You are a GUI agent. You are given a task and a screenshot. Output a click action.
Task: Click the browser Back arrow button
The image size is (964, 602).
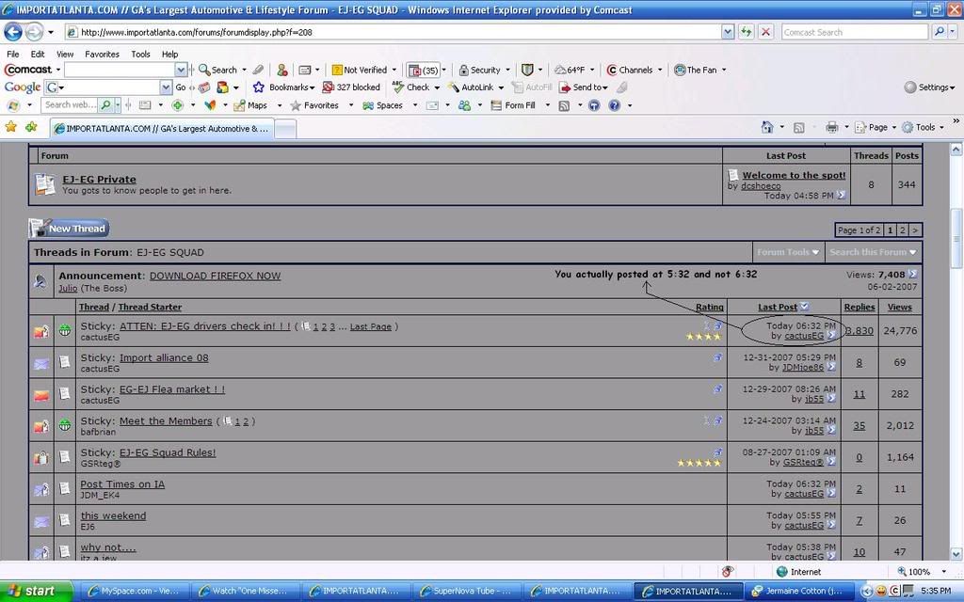click(13, 32)
